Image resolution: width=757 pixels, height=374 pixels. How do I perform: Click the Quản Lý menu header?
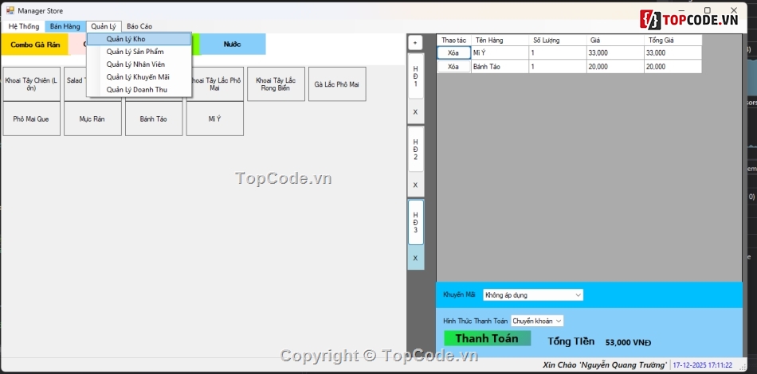point(104,26)
